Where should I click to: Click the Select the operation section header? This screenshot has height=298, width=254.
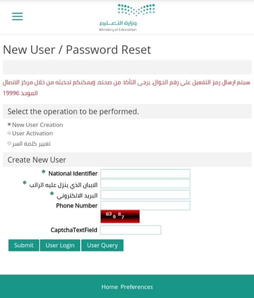pos(127,111)
